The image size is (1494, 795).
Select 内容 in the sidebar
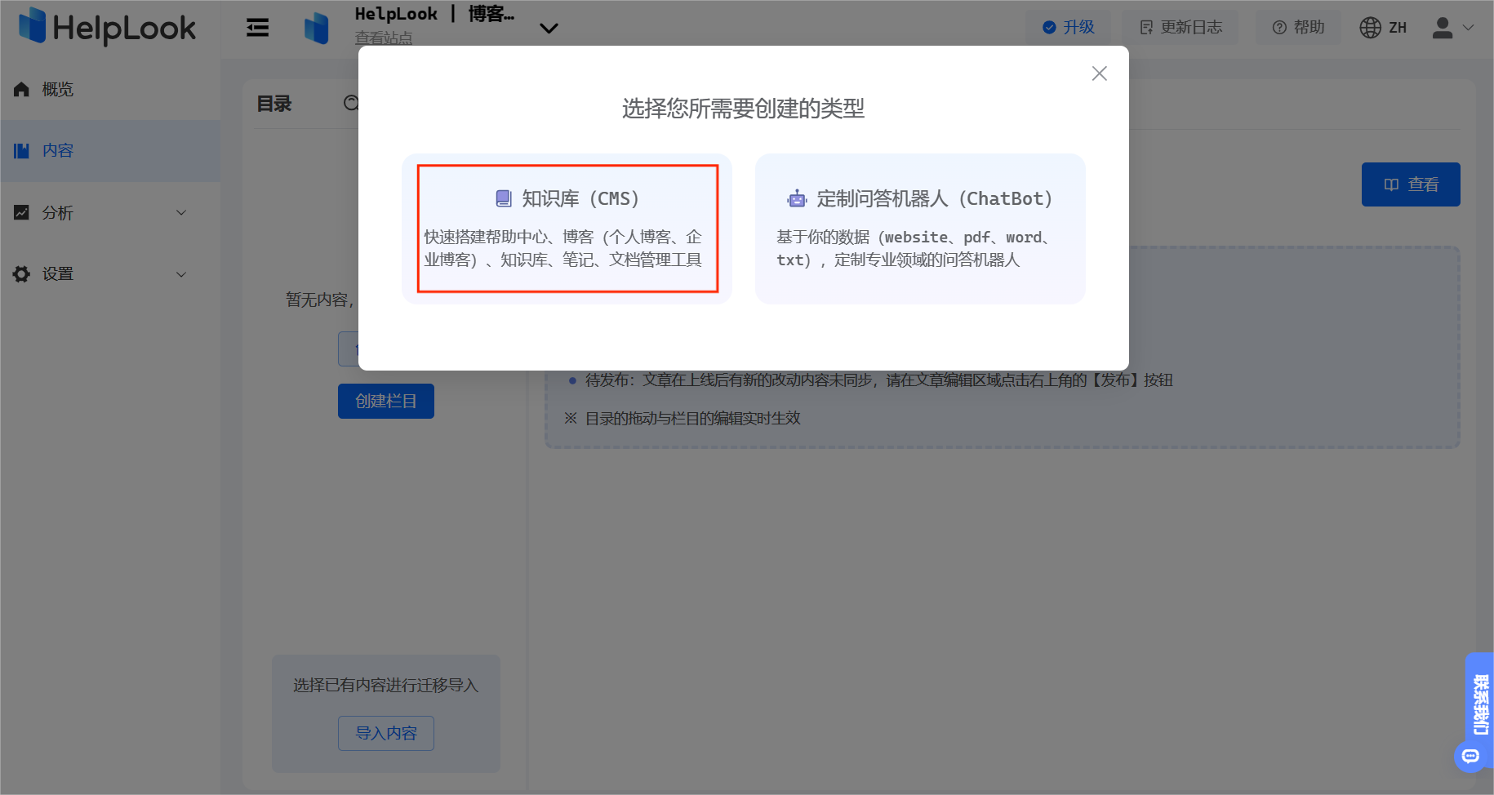(x=110, y=151)
